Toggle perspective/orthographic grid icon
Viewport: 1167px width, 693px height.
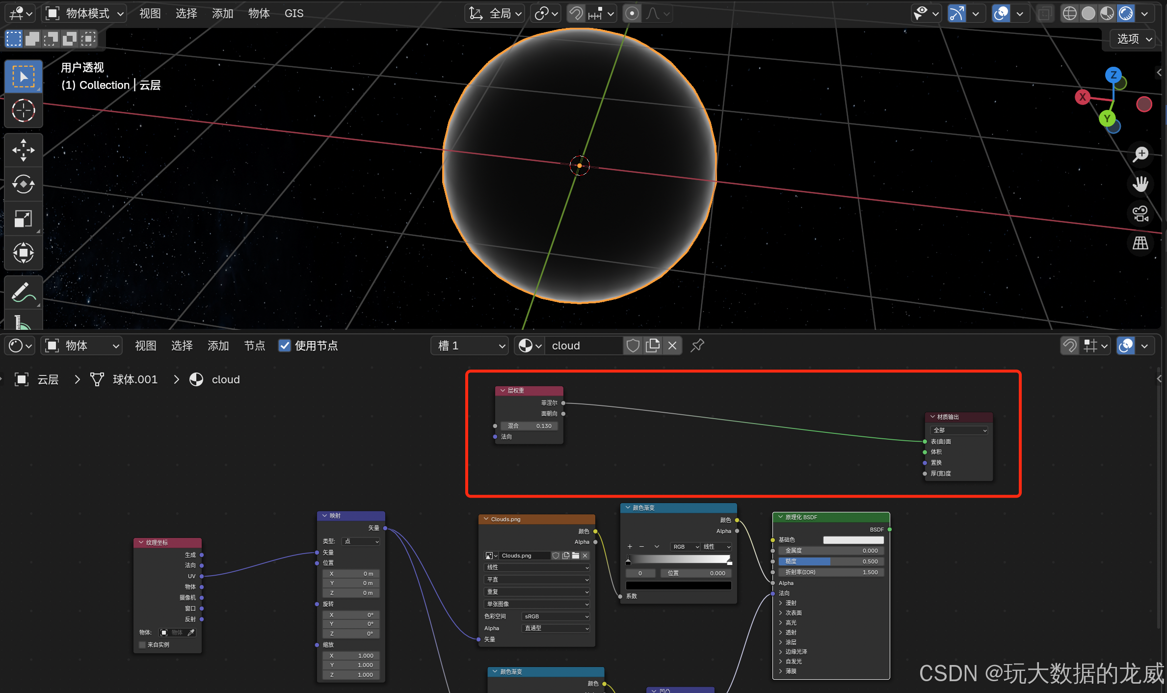click(x=1140, y=243)
